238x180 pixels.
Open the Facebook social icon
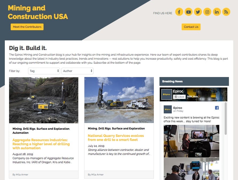tap(179, 12)
